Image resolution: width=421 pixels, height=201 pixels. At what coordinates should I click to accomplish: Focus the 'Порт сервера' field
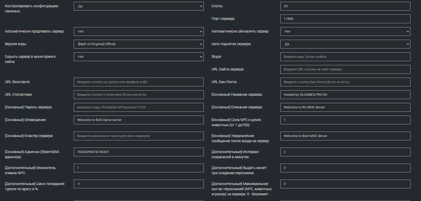coord(345,19)
